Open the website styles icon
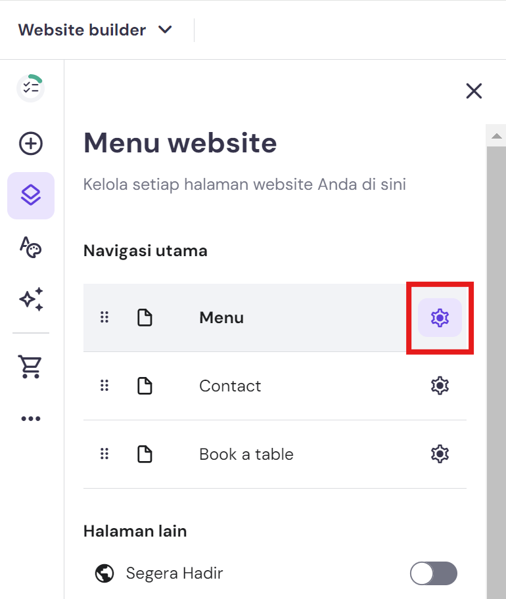 [30, 248]
